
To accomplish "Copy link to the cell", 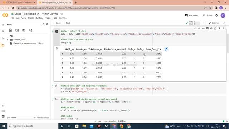I will point(203,28).
